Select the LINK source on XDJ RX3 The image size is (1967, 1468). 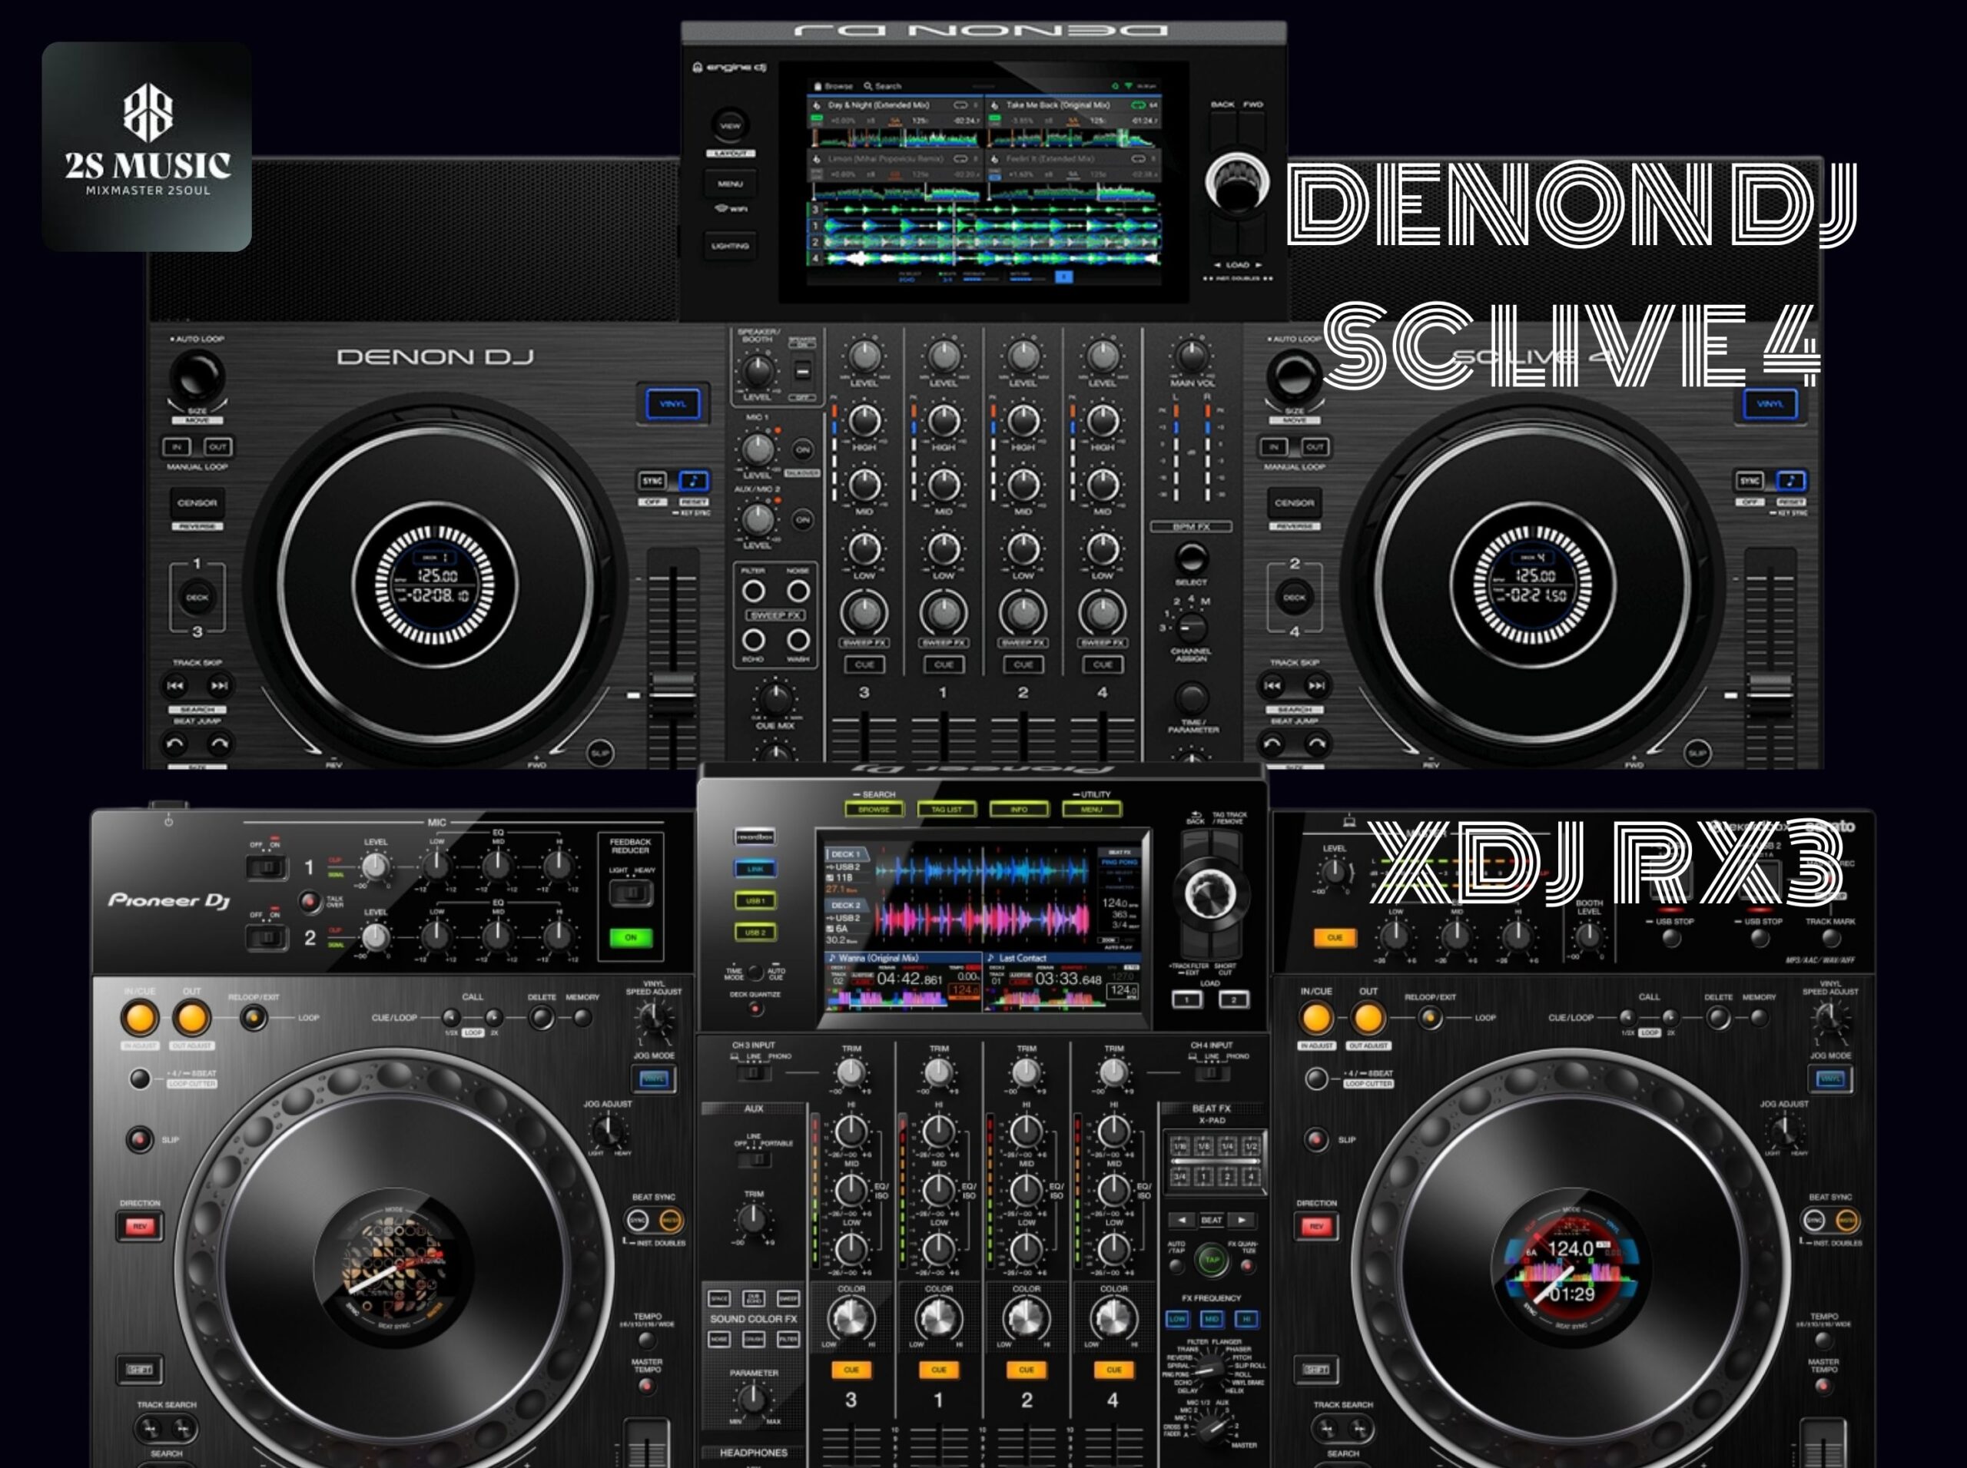coord(755,868)
